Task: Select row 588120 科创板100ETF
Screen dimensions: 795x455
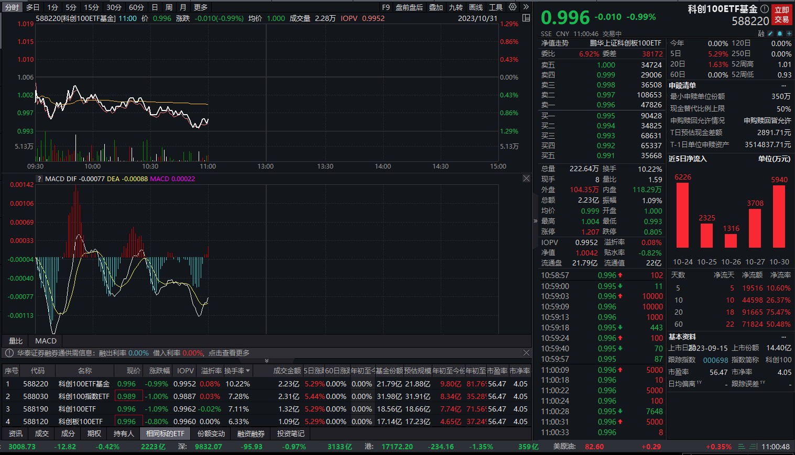Action: [267, 421]
